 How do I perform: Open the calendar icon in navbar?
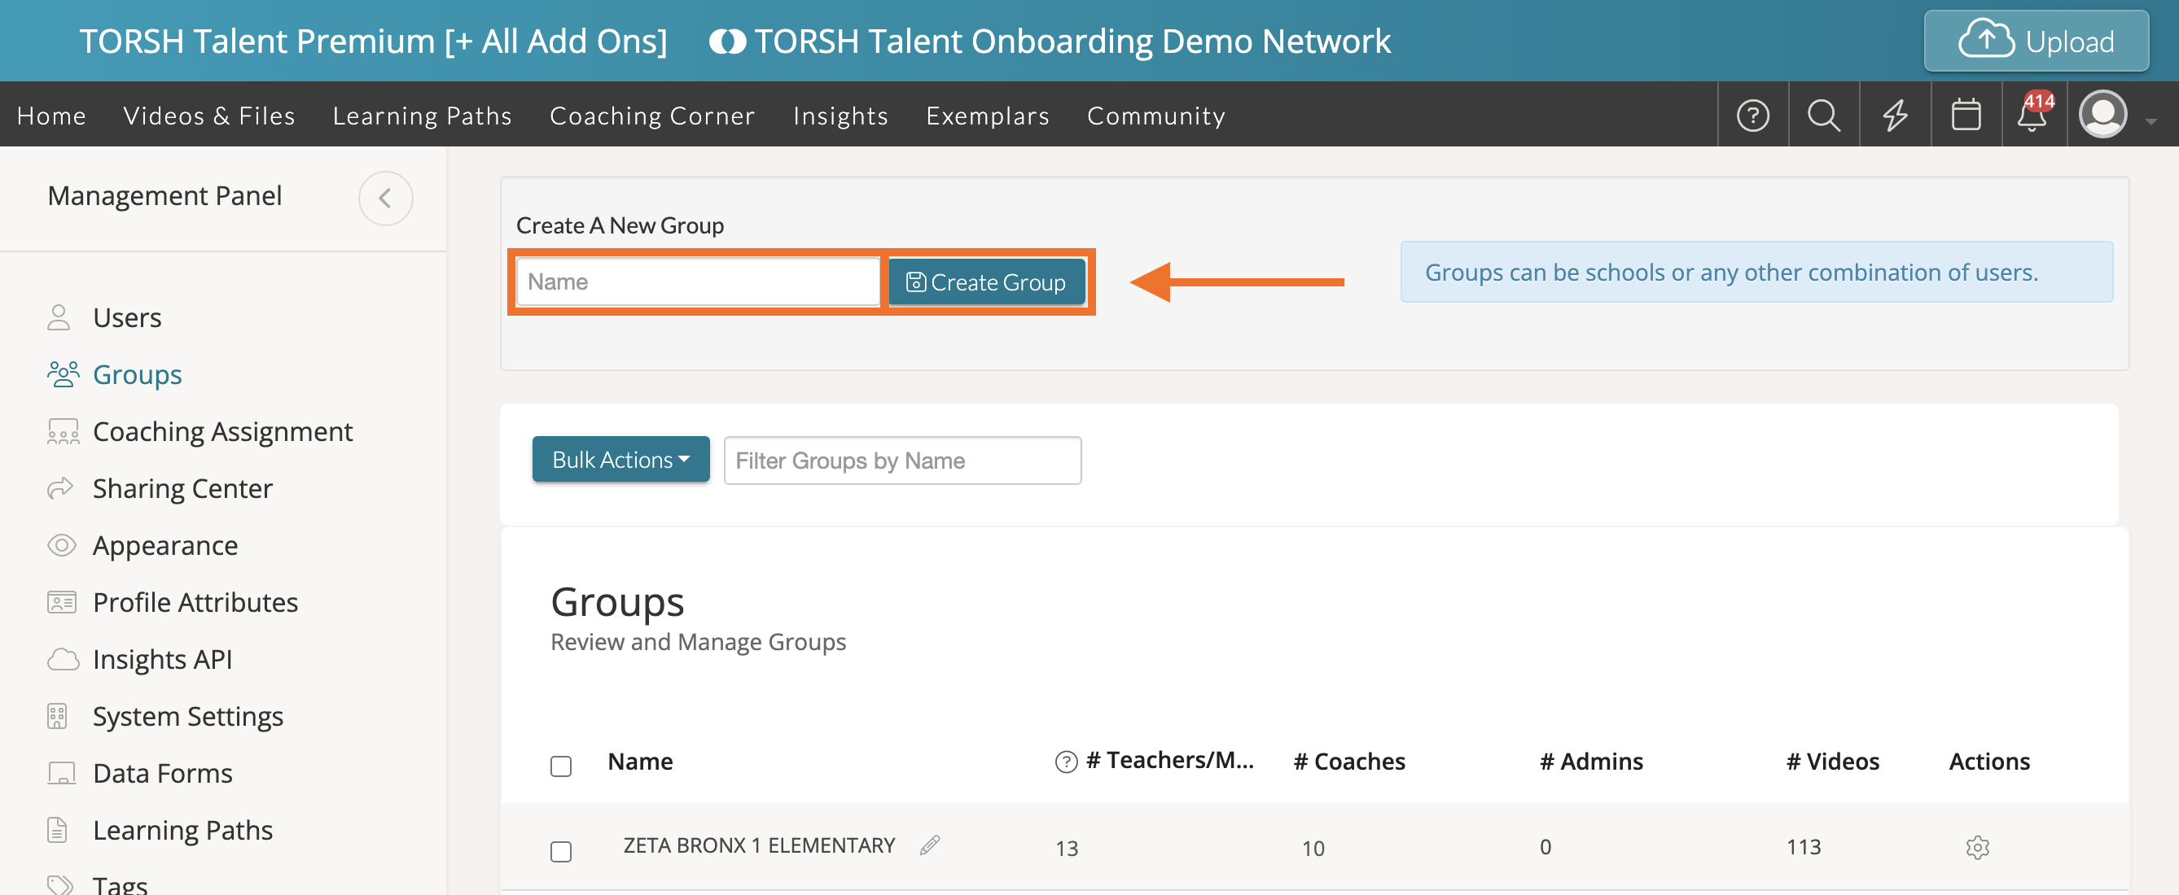[1966, 115]
